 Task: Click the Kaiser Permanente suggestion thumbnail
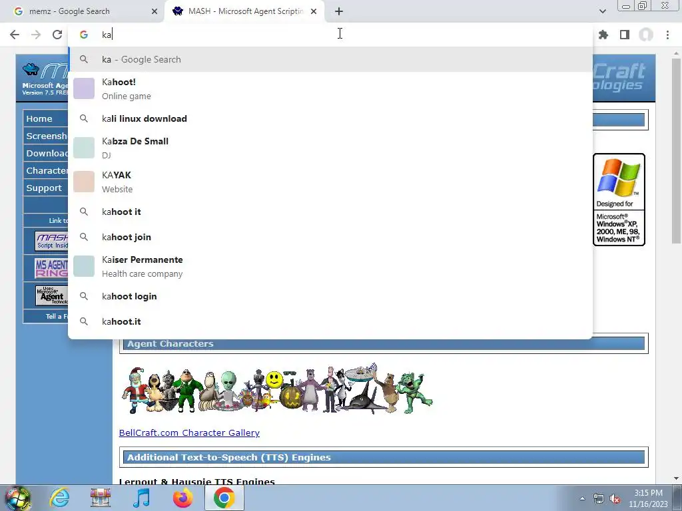click(x=84, y=266)
